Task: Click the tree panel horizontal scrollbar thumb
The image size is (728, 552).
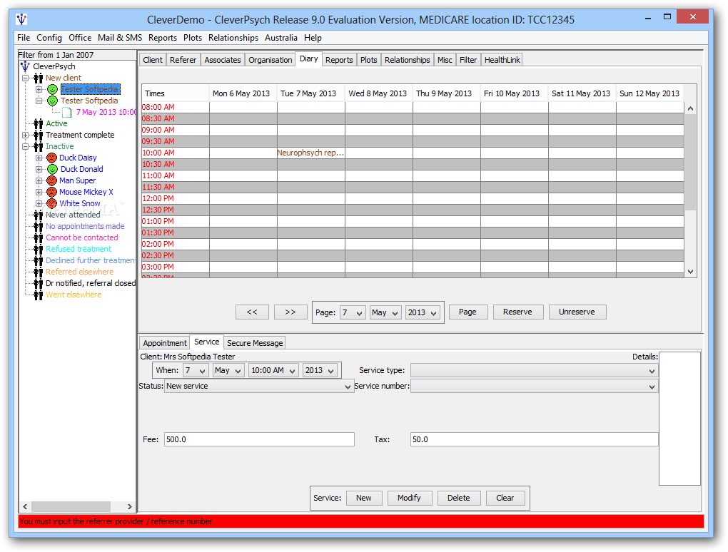Action: coord(71,506)
